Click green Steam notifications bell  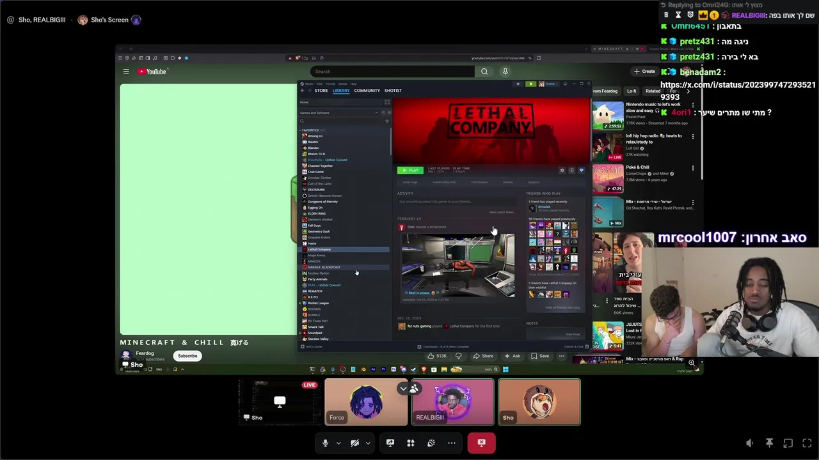pos(530,84)
